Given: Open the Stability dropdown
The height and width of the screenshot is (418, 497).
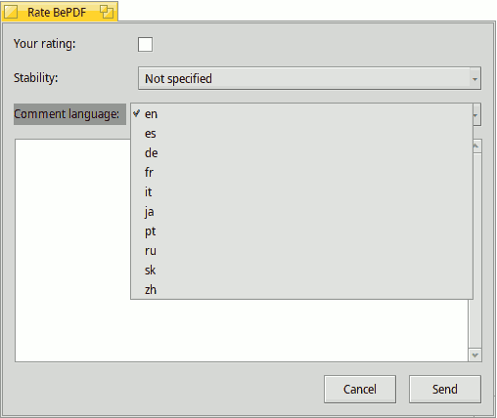Looking at the screenshot, I should 309,78.
